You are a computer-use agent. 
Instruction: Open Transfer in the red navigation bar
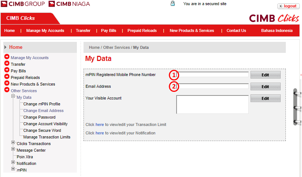83,30
